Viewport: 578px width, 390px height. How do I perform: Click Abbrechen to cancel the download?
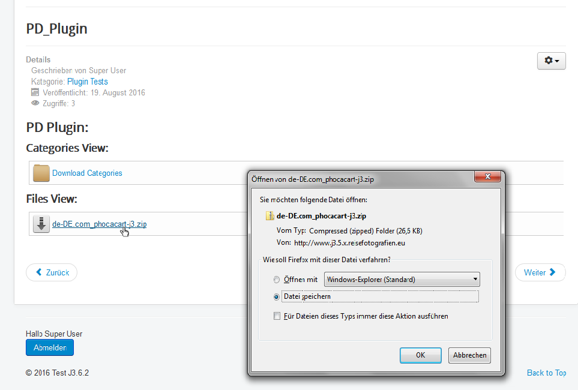coord(469,355)
